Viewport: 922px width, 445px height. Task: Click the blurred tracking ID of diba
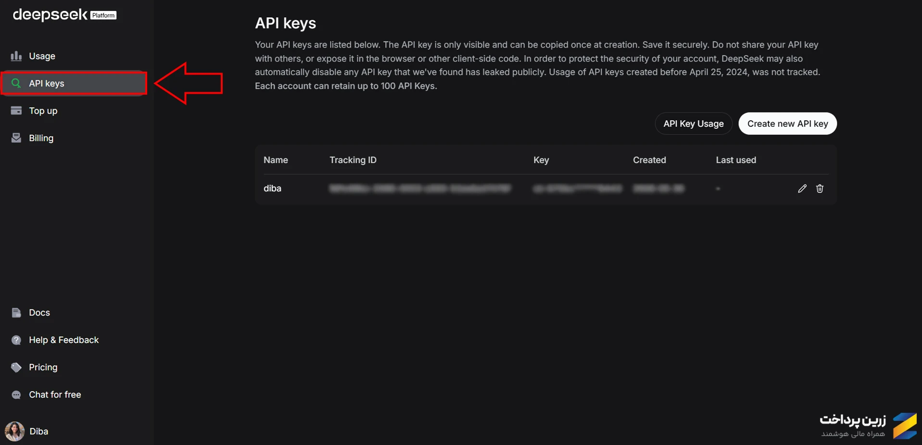click(420, 188)
